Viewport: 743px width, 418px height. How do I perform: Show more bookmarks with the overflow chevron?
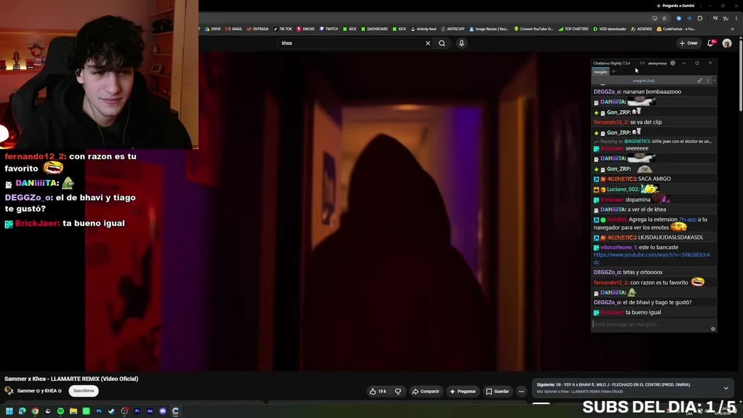tap(733, 29)
